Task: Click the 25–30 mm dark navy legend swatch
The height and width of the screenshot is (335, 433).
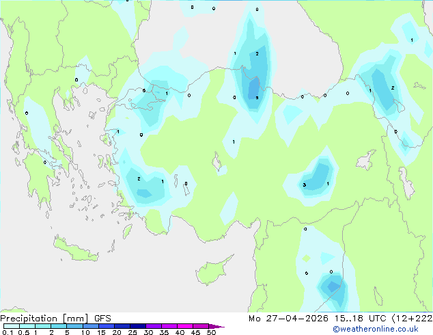Action: coord(137,326)
